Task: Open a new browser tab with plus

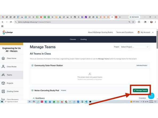Action: click(120, 17)
